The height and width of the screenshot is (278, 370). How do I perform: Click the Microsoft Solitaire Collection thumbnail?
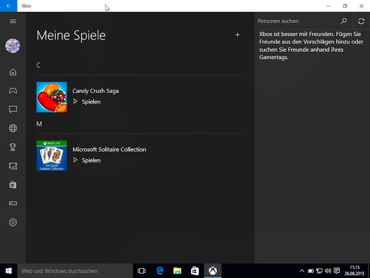tap(52, 156)
